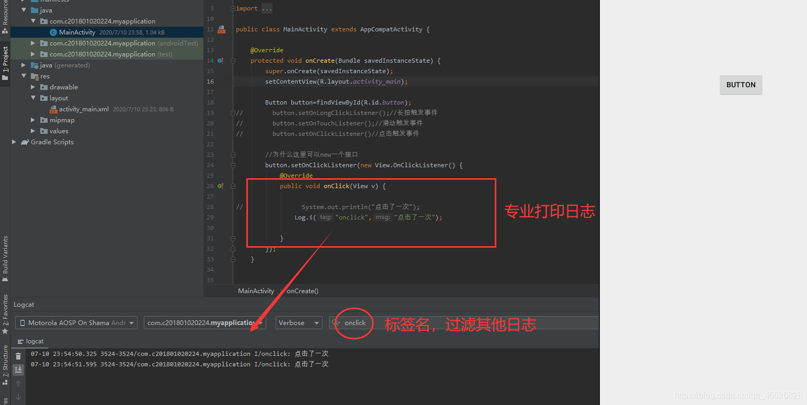Collapse the layout folder
The image size is (807, 405).
coord(33,98)
